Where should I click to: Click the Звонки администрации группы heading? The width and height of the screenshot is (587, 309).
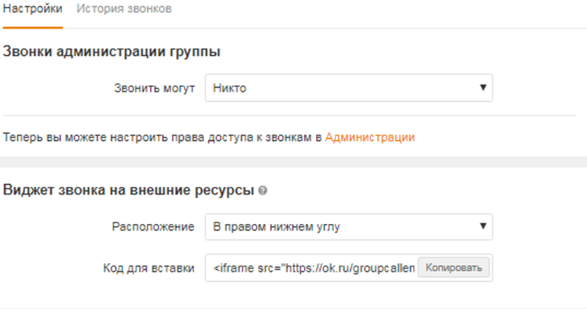(112, 51)
